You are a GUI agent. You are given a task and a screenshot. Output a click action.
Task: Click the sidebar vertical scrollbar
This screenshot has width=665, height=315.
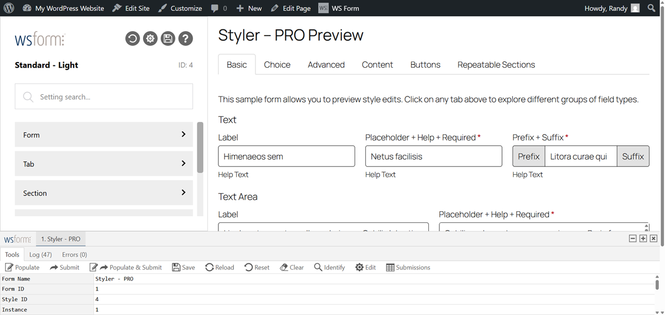click(200, 148)
